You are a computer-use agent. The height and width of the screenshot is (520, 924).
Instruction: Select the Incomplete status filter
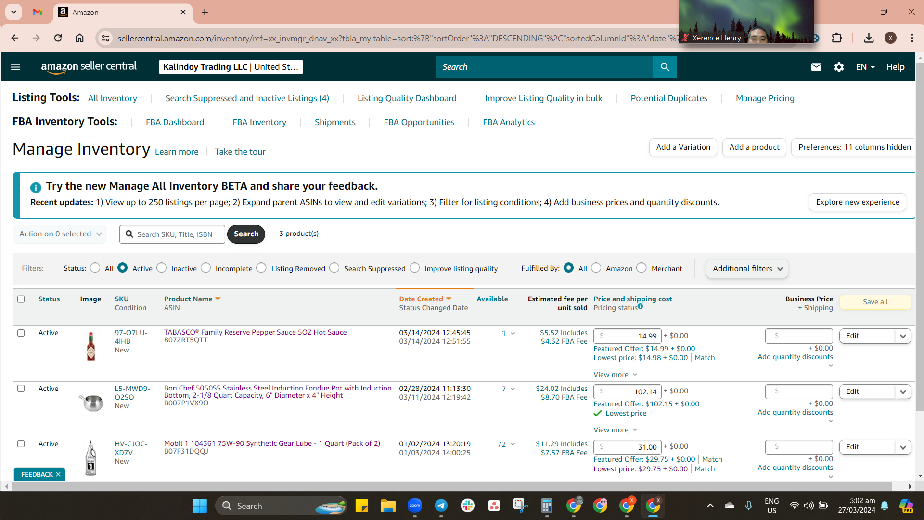pyautogui.click(x=206, y=268)
